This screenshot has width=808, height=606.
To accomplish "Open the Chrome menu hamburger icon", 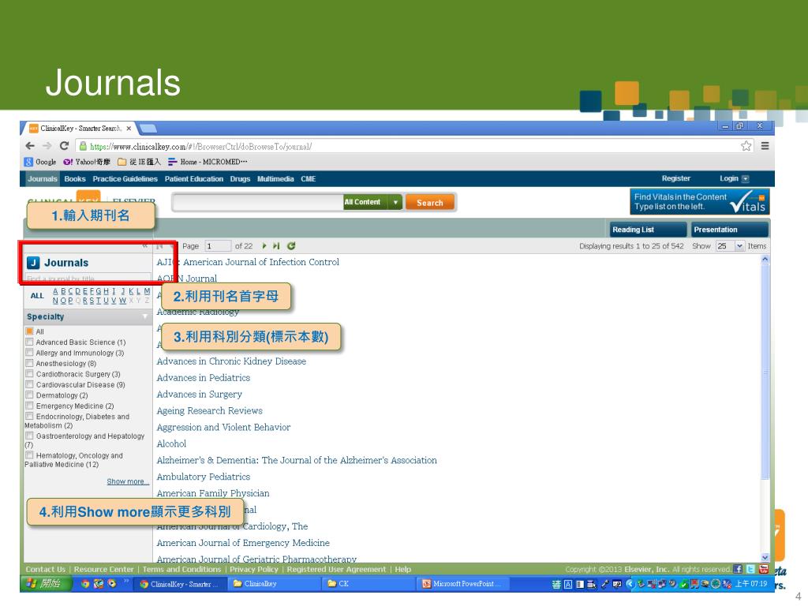I will pos(765,146).
